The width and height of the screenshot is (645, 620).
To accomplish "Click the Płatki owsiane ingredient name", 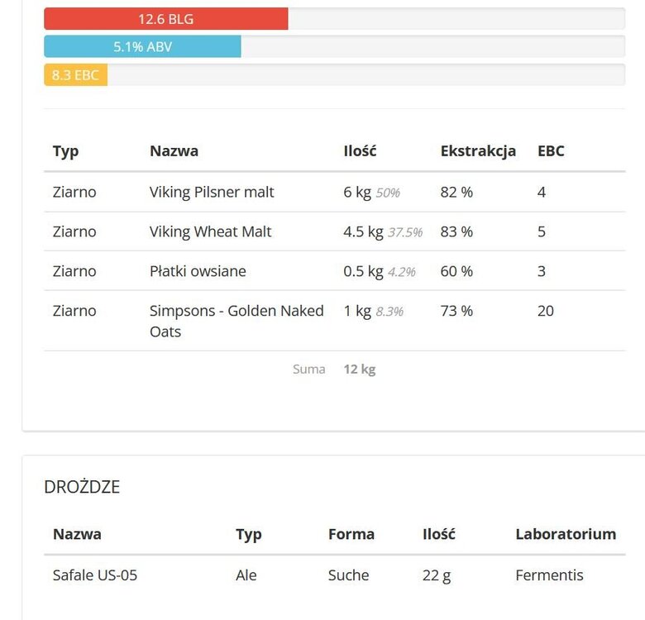I will point(198,271).
